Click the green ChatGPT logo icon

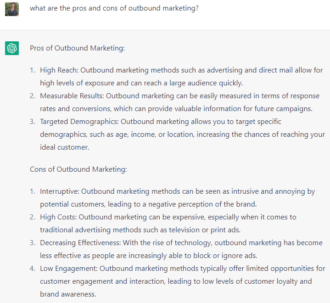(x=12, y=48)
